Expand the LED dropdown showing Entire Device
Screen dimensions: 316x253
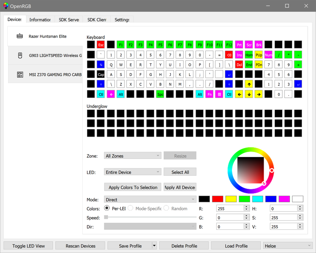[x=133, y=172]
